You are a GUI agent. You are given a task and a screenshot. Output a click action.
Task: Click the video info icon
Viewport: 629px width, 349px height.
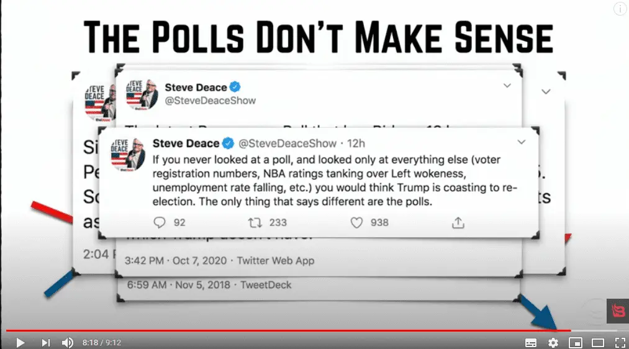[620, 9]
